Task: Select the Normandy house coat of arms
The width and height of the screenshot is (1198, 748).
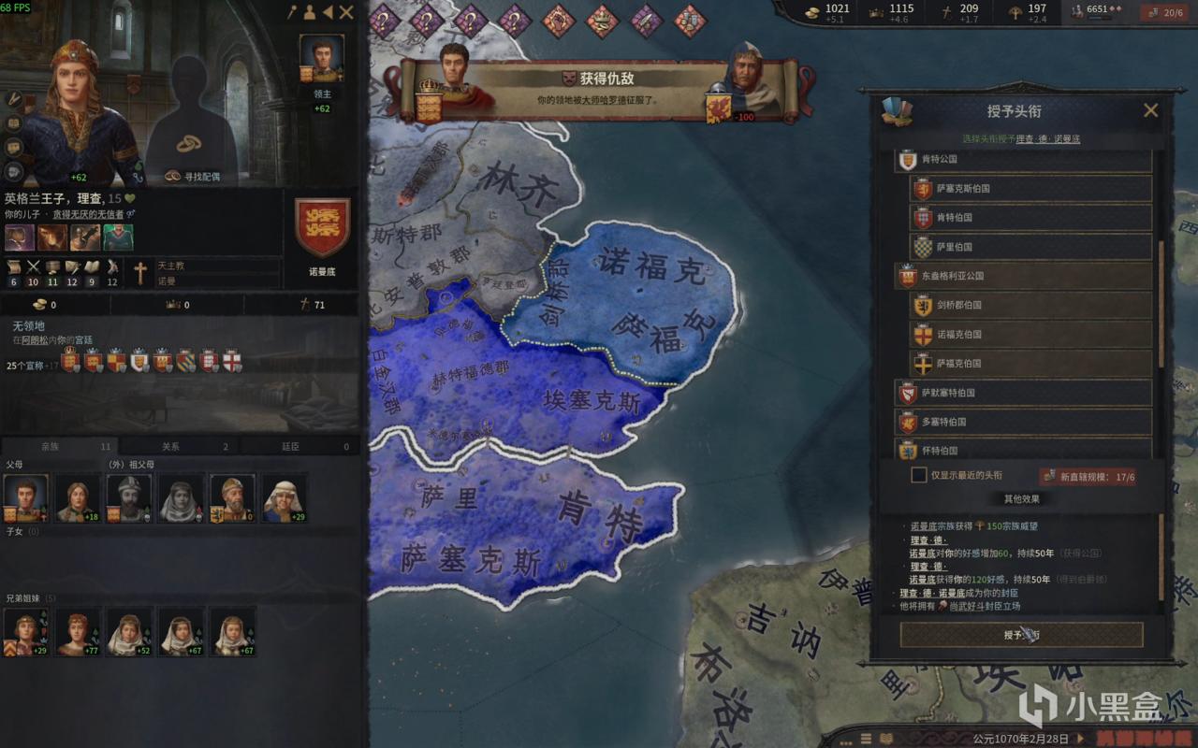Action: click(323, 228)
